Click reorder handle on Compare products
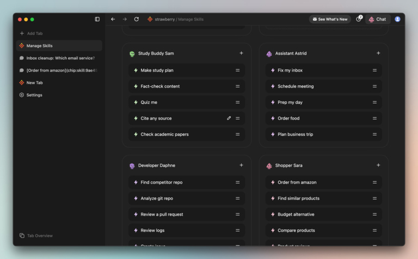Image resolution: width=418 pixels, height=259 pixels. 374,230
